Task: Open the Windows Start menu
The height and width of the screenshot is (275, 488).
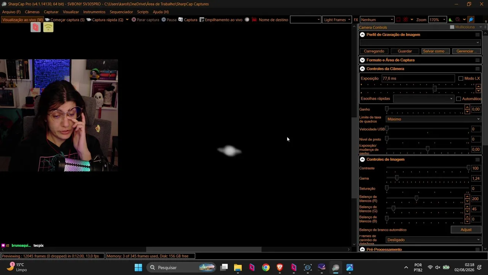Action: 138,267
